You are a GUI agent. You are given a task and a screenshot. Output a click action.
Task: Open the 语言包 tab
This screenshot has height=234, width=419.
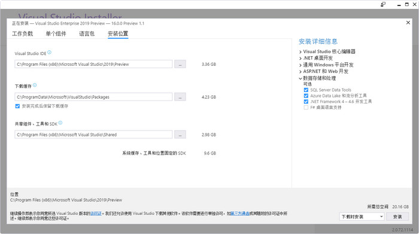tap(87, 34)
